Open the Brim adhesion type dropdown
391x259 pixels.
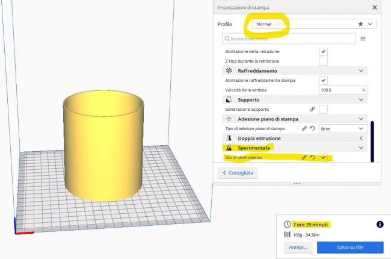point(343,128)
